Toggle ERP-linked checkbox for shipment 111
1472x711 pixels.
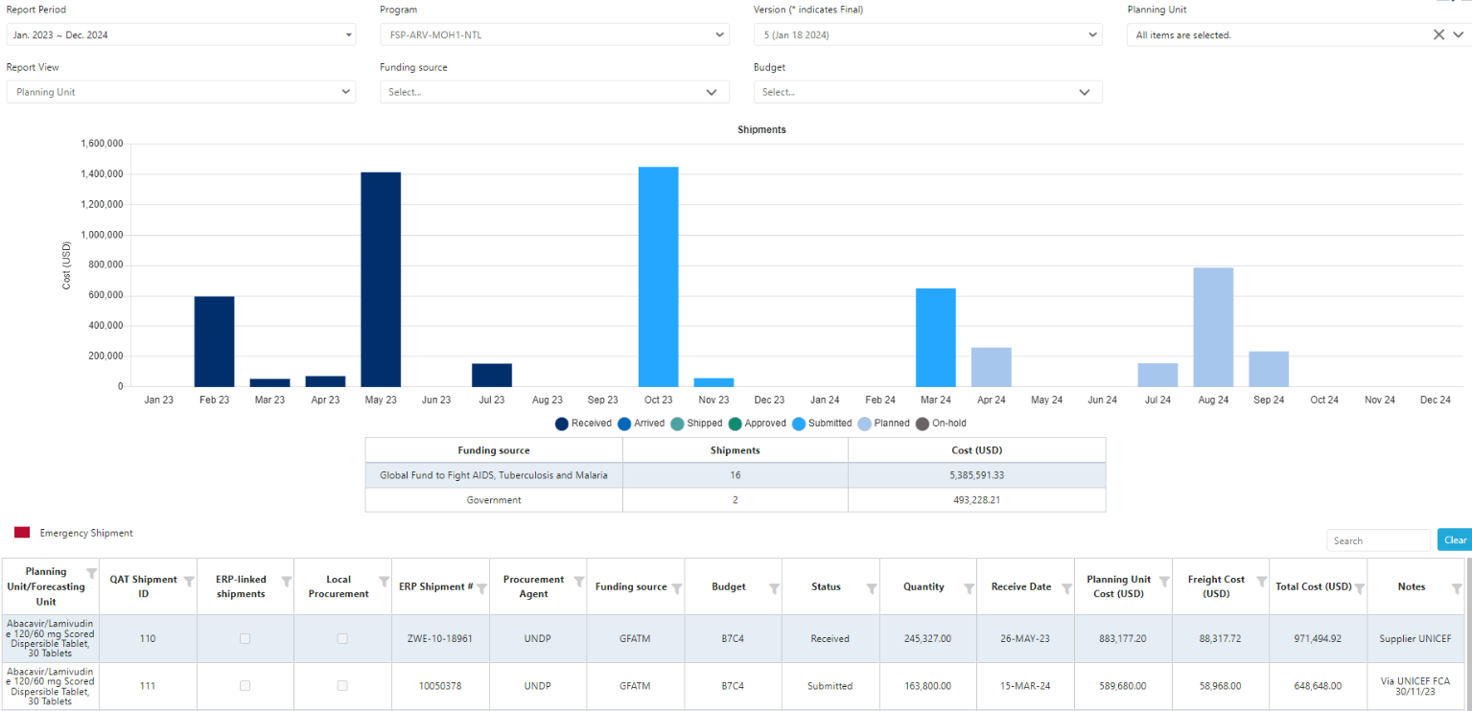tap(245, 686)
